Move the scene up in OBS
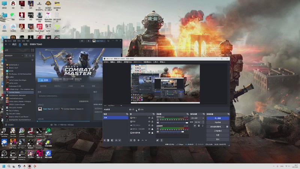300x169 pixels. point(116,140)
